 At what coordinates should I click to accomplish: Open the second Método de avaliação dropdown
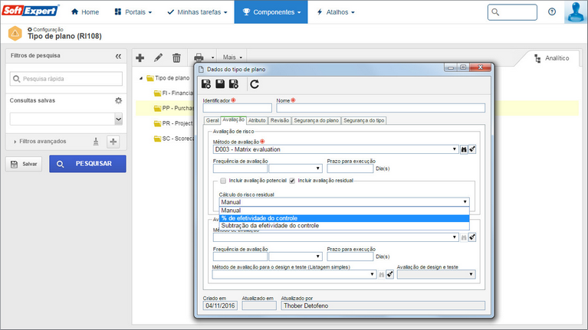[x=454, y=237]
